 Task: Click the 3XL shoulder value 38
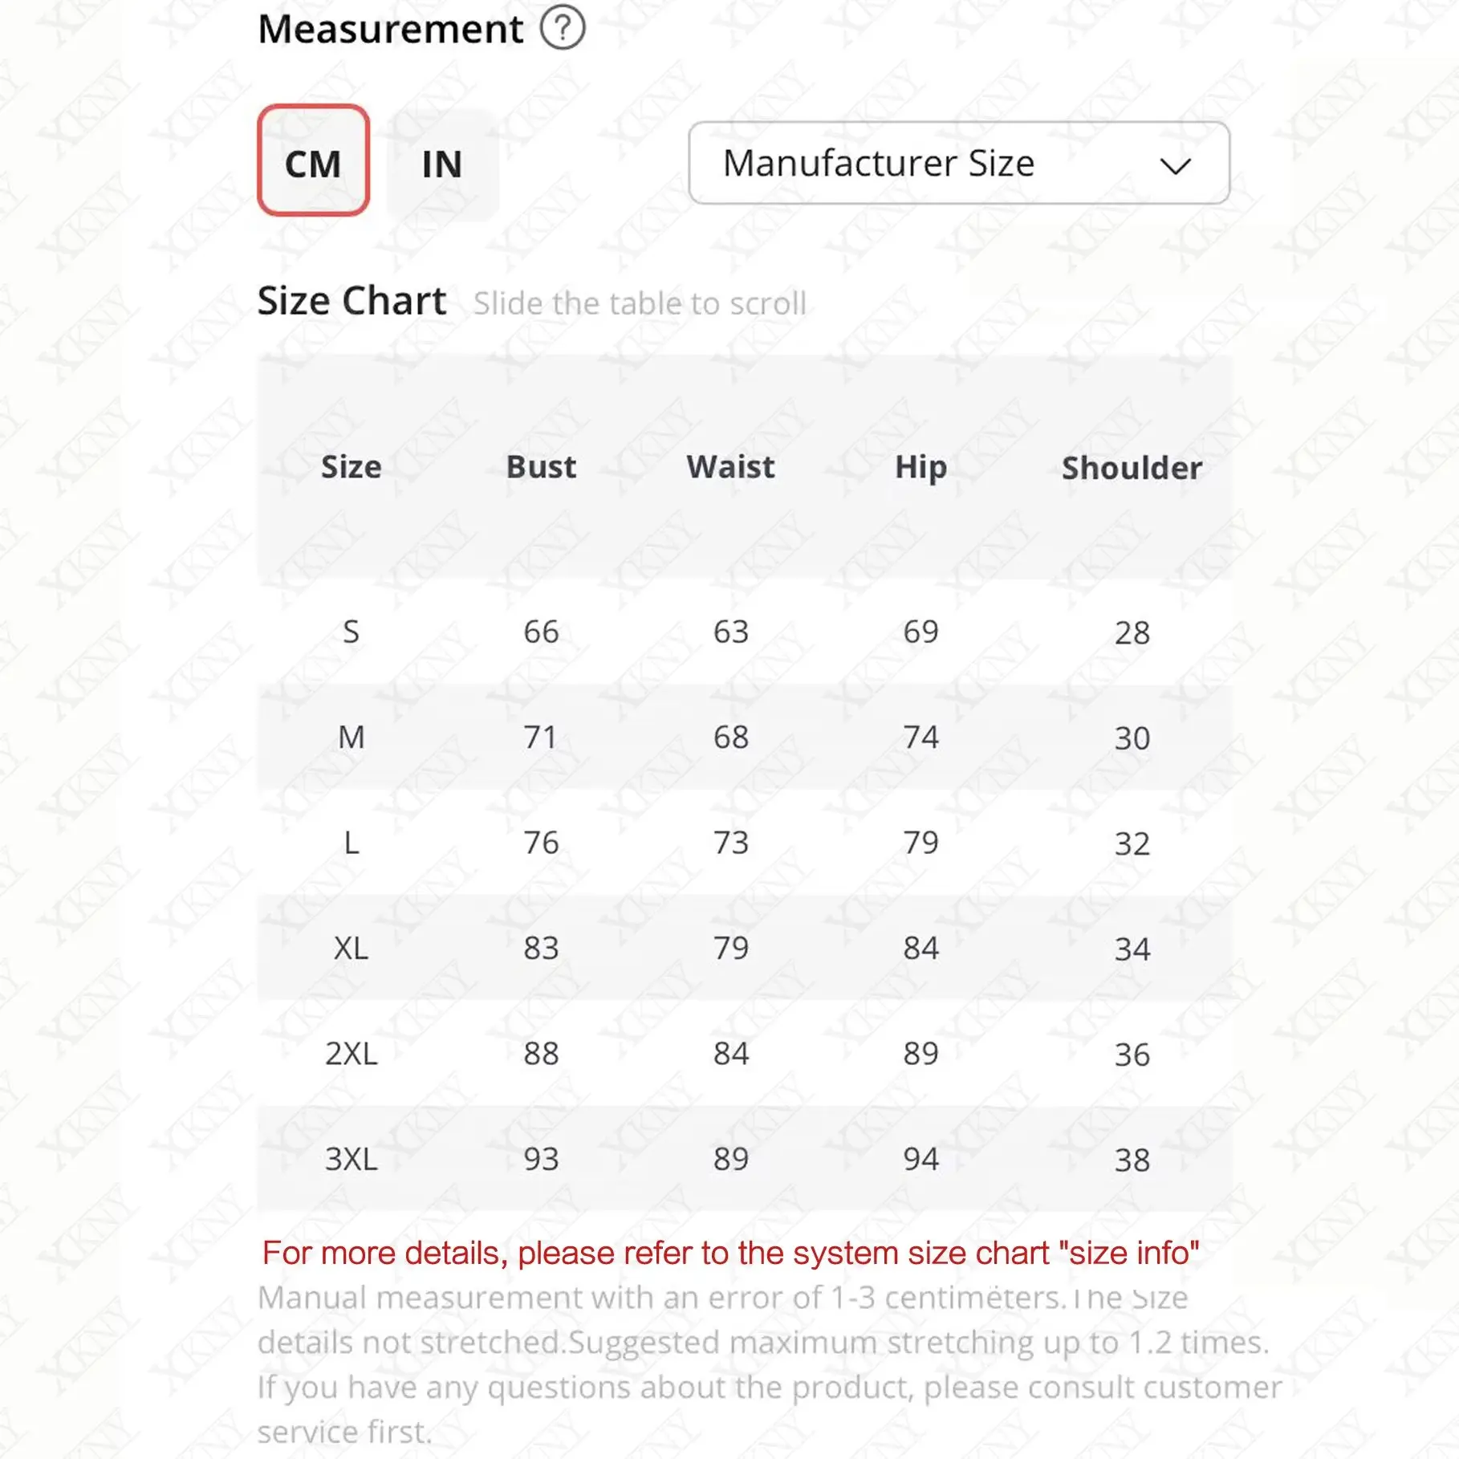pos(1132,1160)
